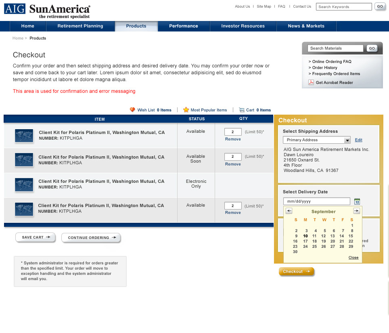The height and width of the screenshot is (333, 389).
Task: Click quantity field in first item row
Action: tap(233, 132)
